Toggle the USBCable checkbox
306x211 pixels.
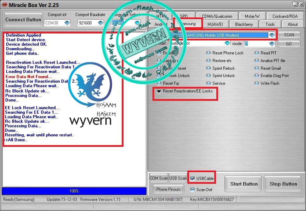click(192, 178)
